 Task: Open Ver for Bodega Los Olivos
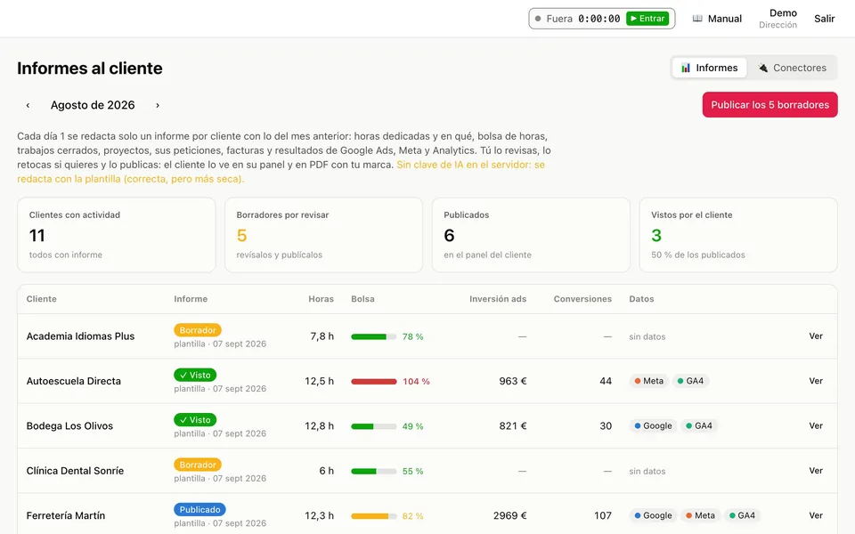pos(816,425)
